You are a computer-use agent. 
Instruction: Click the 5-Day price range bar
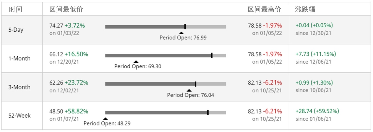coord(165,27)
